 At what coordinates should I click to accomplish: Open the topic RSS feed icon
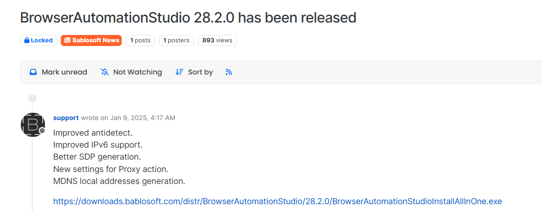point(229,72)
